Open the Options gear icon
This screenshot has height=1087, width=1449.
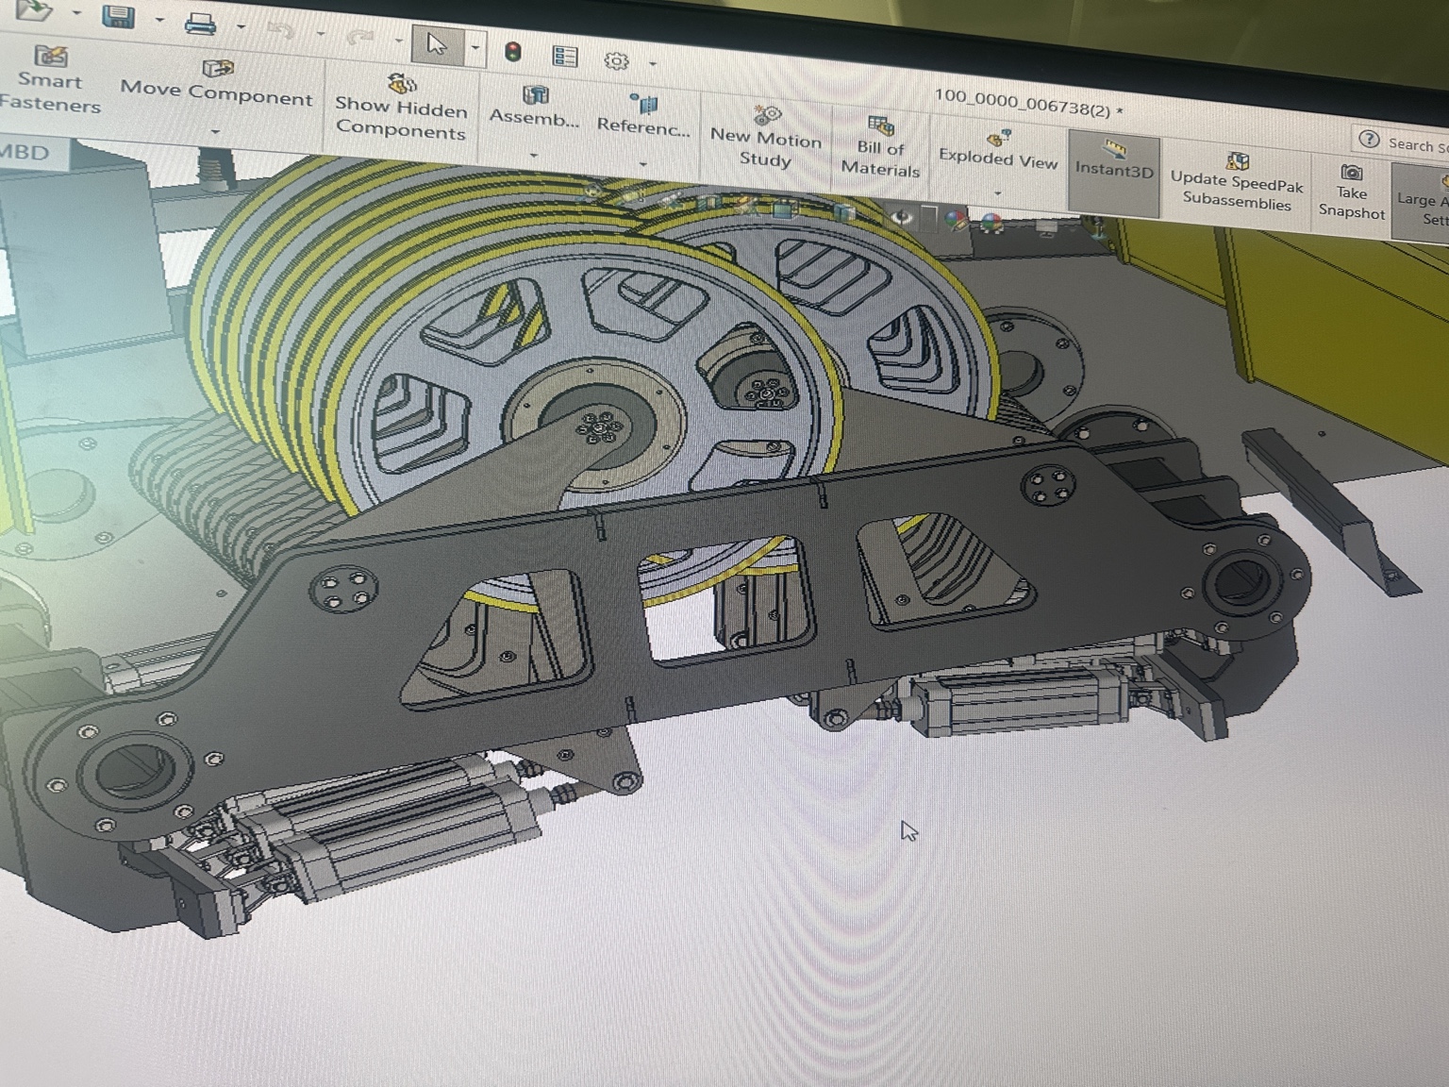[x=616, y=60]
